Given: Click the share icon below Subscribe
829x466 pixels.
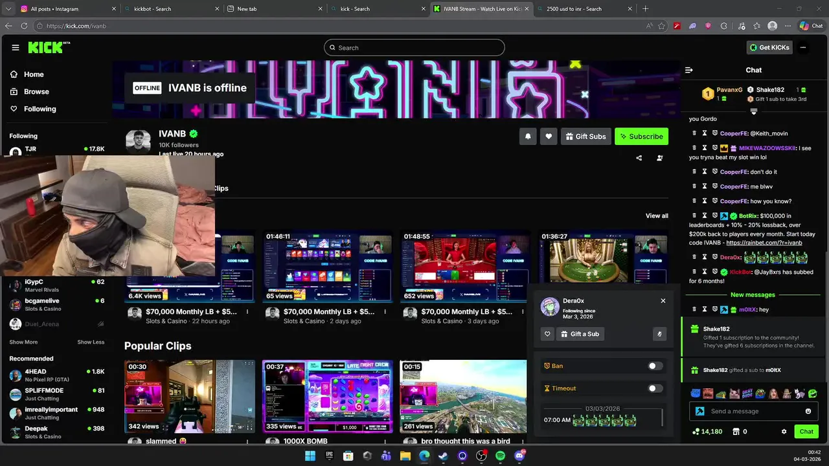Looking at the screenshot, I should (x=639, y=158).
